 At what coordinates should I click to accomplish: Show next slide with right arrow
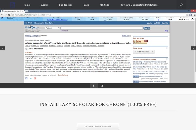pyautogui.click(x=193, y=48)
